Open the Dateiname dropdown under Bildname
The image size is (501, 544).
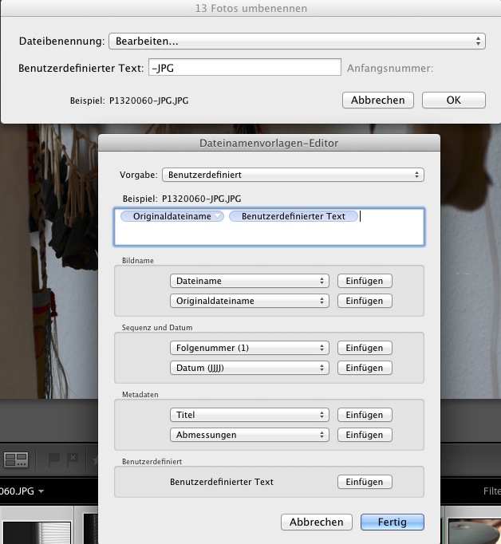[250, 281]
